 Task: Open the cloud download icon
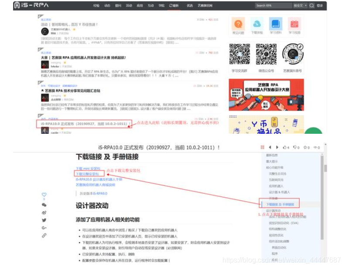pos(257,24)
